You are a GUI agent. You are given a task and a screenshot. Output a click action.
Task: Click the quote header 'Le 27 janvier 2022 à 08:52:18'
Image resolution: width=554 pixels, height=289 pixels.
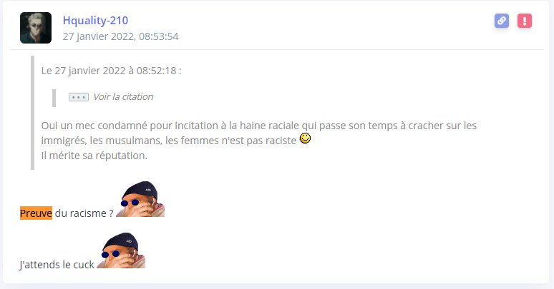[111, 71]
